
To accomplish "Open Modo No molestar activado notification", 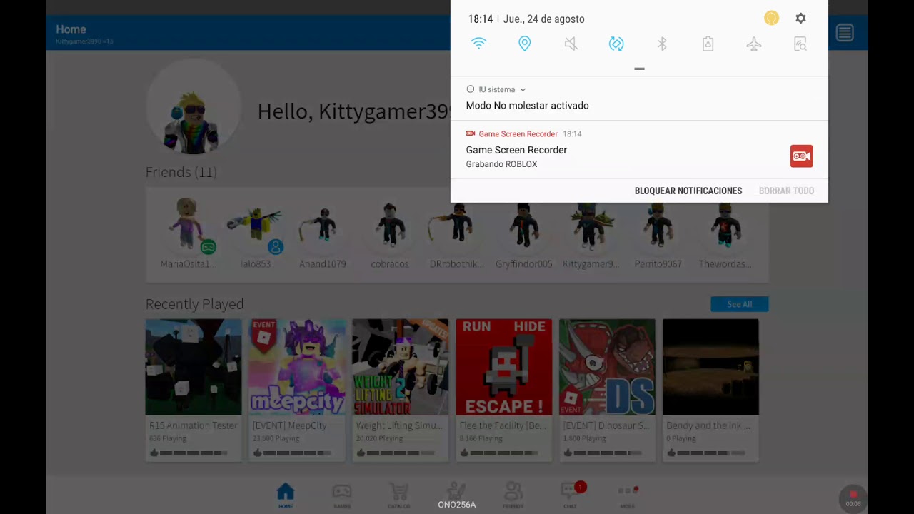I will pos(527,106).
